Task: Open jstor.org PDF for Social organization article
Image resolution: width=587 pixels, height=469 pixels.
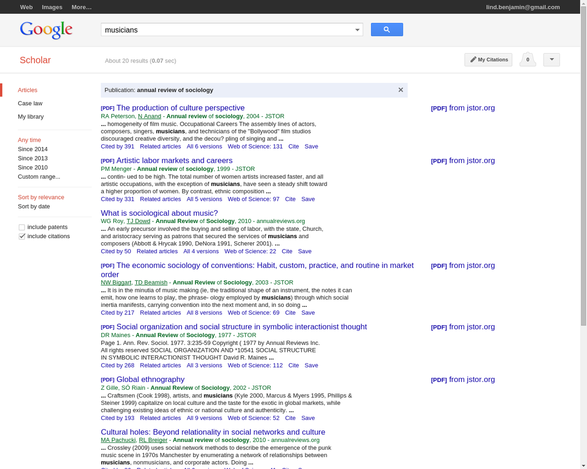Action: pos(463,327)
